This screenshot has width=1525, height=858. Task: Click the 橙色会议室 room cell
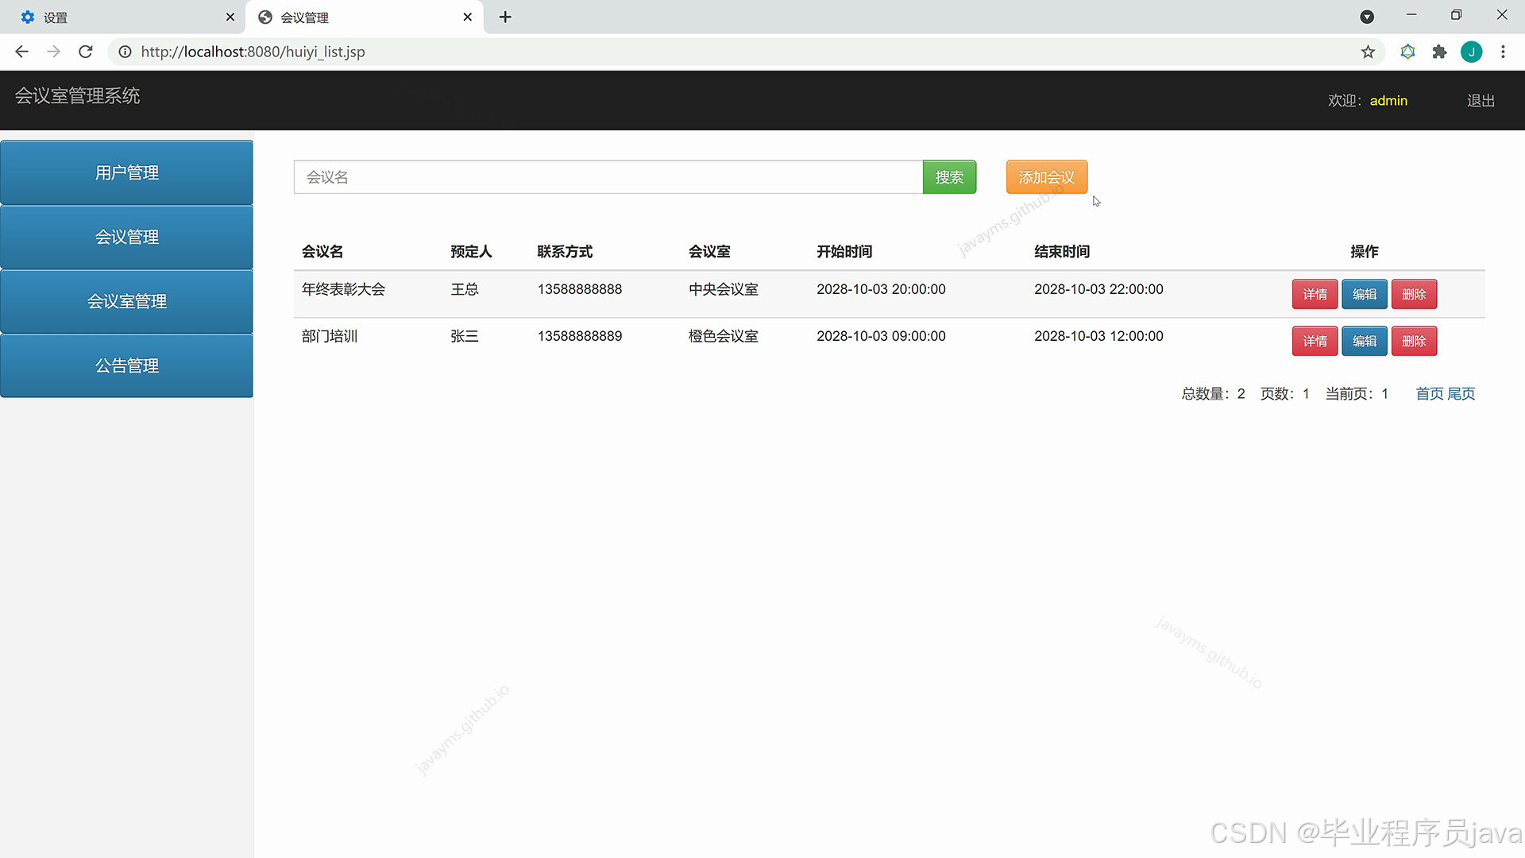pyautogui.click(x=724, y=336)
